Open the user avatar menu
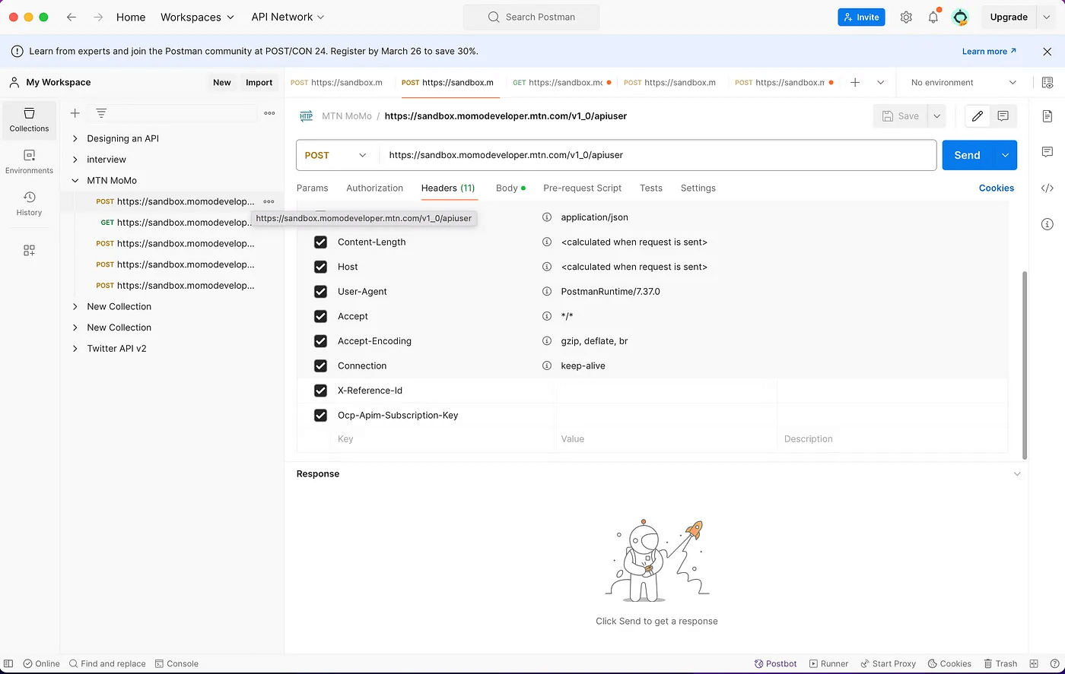The width and height of the screenshot is (1065, 674). [961, 17]
